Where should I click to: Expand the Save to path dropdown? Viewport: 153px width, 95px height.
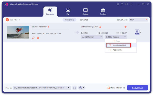[69, 88]
